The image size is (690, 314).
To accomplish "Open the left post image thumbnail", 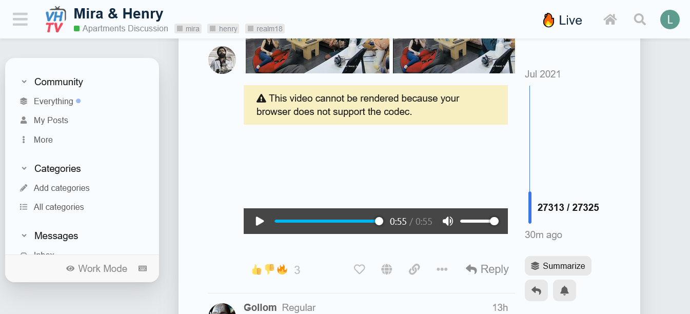I will coord(318,56).
